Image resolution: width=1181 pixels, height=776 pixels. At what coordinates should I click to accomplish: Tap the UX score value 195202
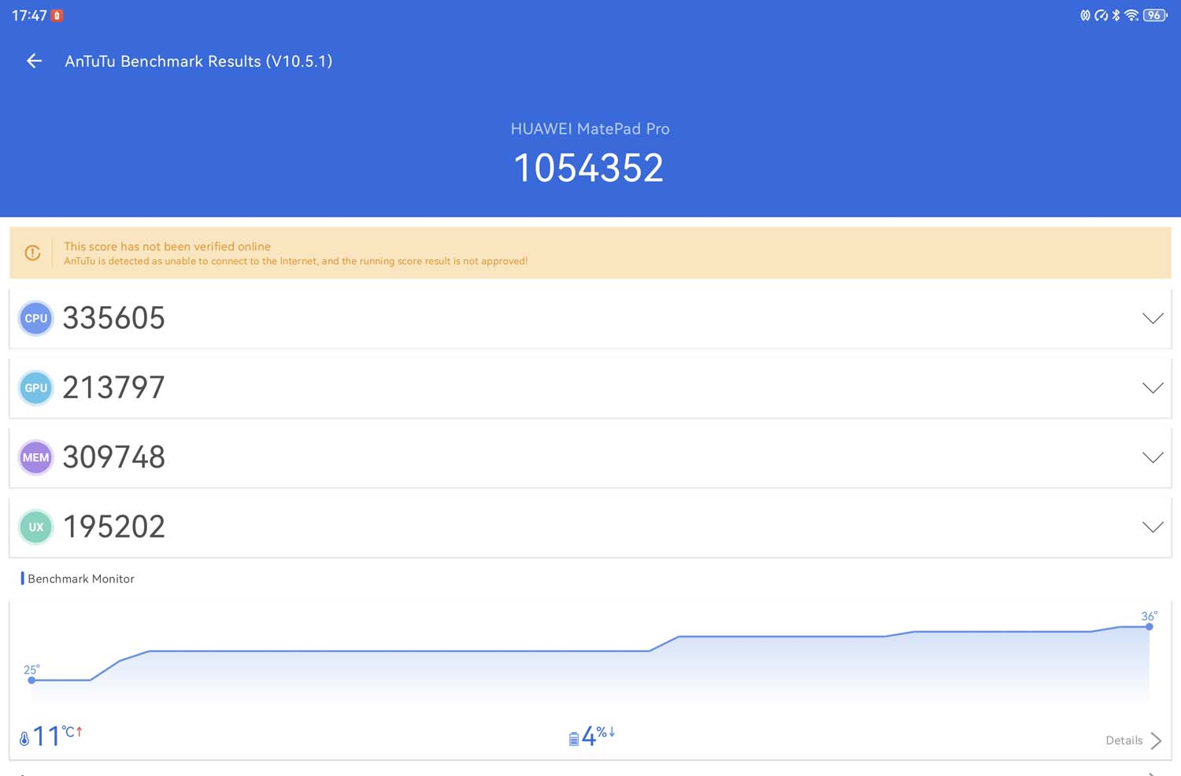point(114,527)
